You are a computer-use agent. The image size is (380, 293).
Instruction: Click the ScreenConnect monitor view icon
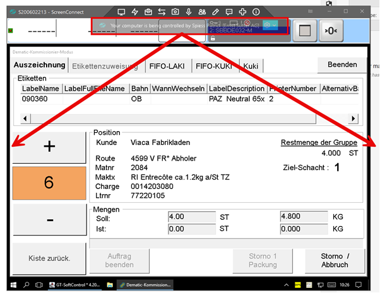coord(122,12)
